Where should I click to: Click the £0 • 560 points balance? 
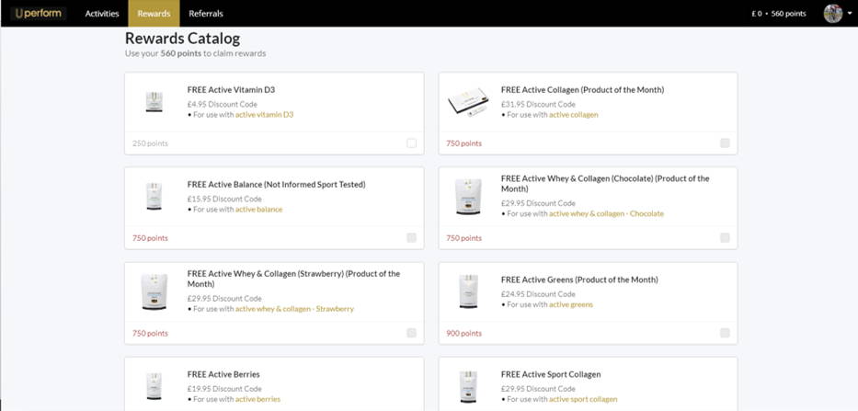[x=779, y=14]
